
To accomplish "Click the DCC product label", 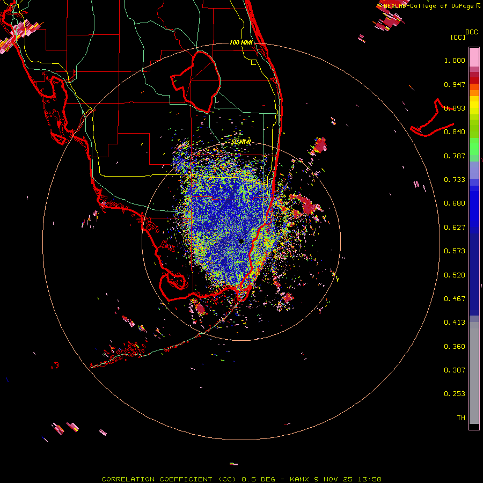I will [x=472, y=32].
